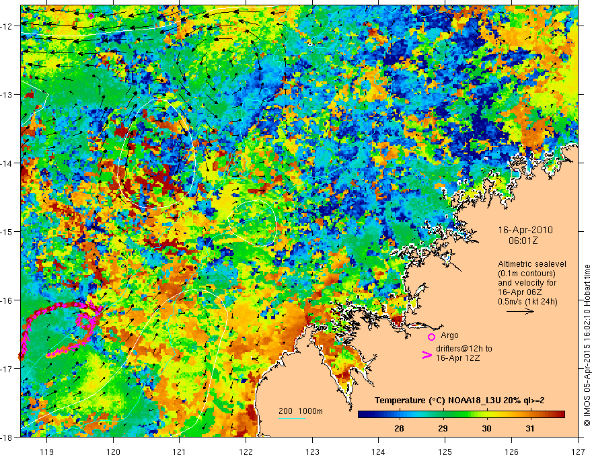The width and height of the screenshot is (592, 457).
Task: Click the '29' colorbar tick label
Action: point(443,428)
